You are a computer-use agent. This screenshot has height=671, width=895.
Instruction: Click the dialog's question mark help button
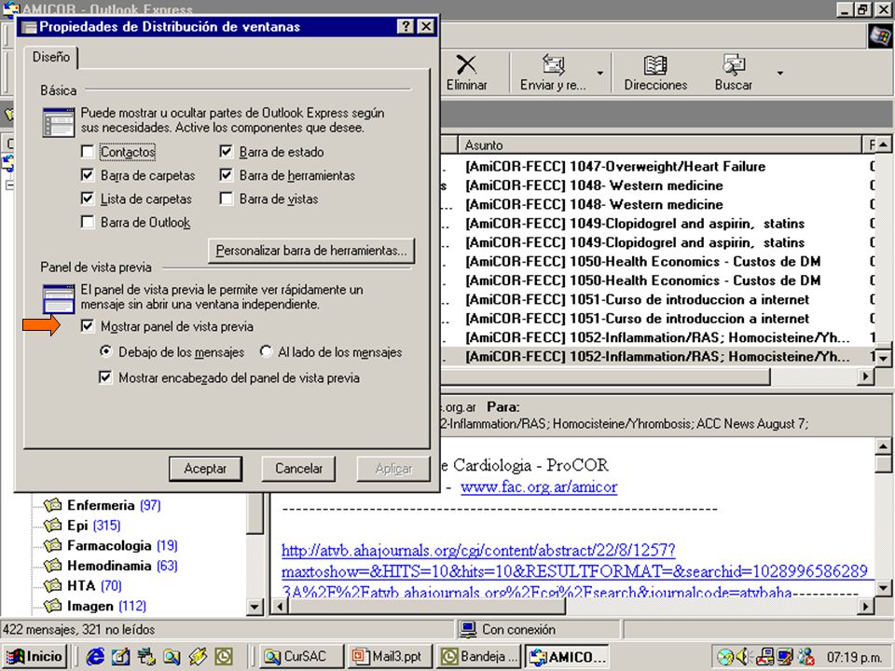pos(406,27)
